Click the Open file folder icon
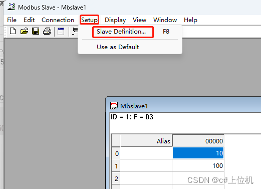The width and height of the screenshot is (261, 189). coord(24,31)
